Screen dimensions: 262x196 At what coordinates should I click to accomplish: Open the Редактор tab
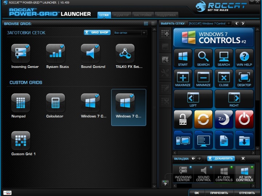(121, 15)
